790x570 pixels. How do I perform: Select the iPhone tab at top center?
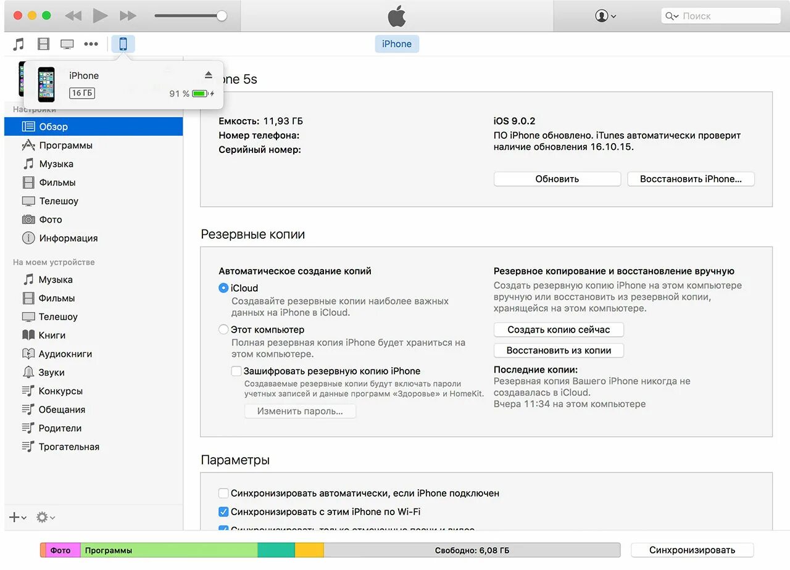coord(397,44)
